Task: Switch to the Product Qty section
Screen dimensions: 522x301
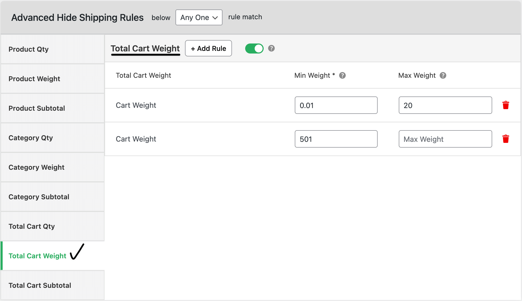Action: pyautogui.click(x=29, y=49)
